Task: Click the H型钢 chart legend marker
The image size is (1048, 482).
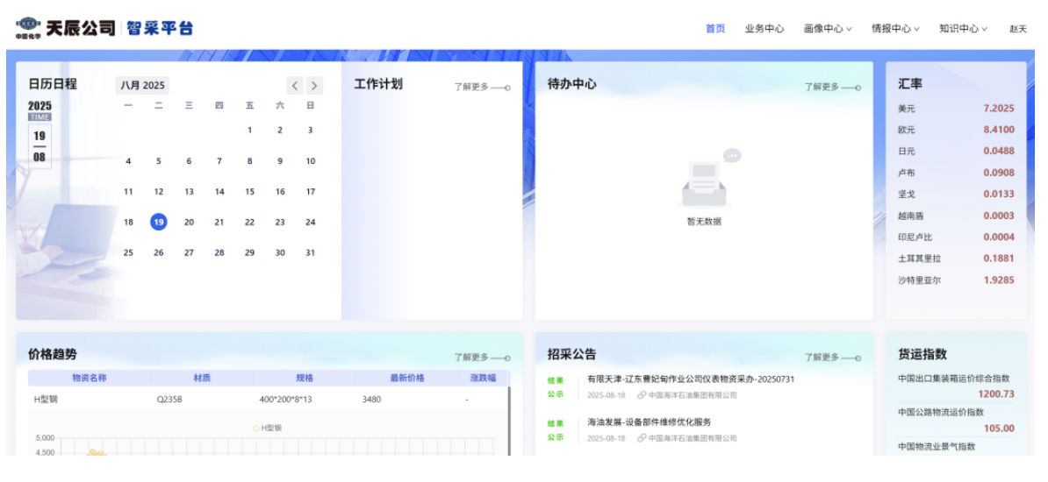Action: (x=256, y=429)
